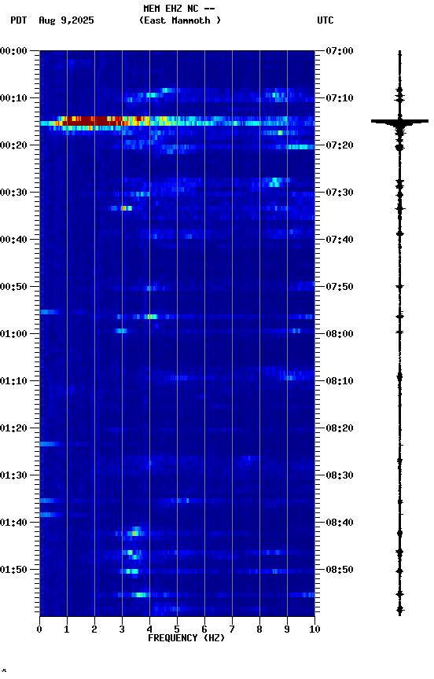Click the date Aug 9,2025
The height and width of the screenshot is (679, 434).
[66, 20]
